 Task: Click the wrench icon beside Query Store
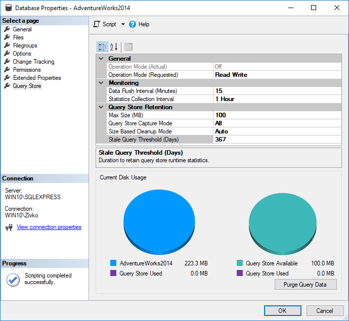tap(7, 86)
